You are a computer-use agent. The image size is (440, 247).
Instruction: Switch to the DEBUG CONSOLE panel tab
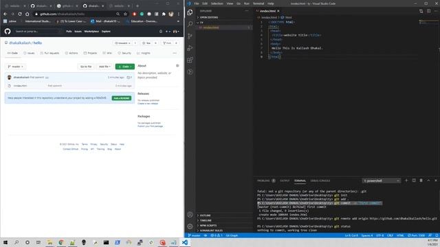coord(320,180)
